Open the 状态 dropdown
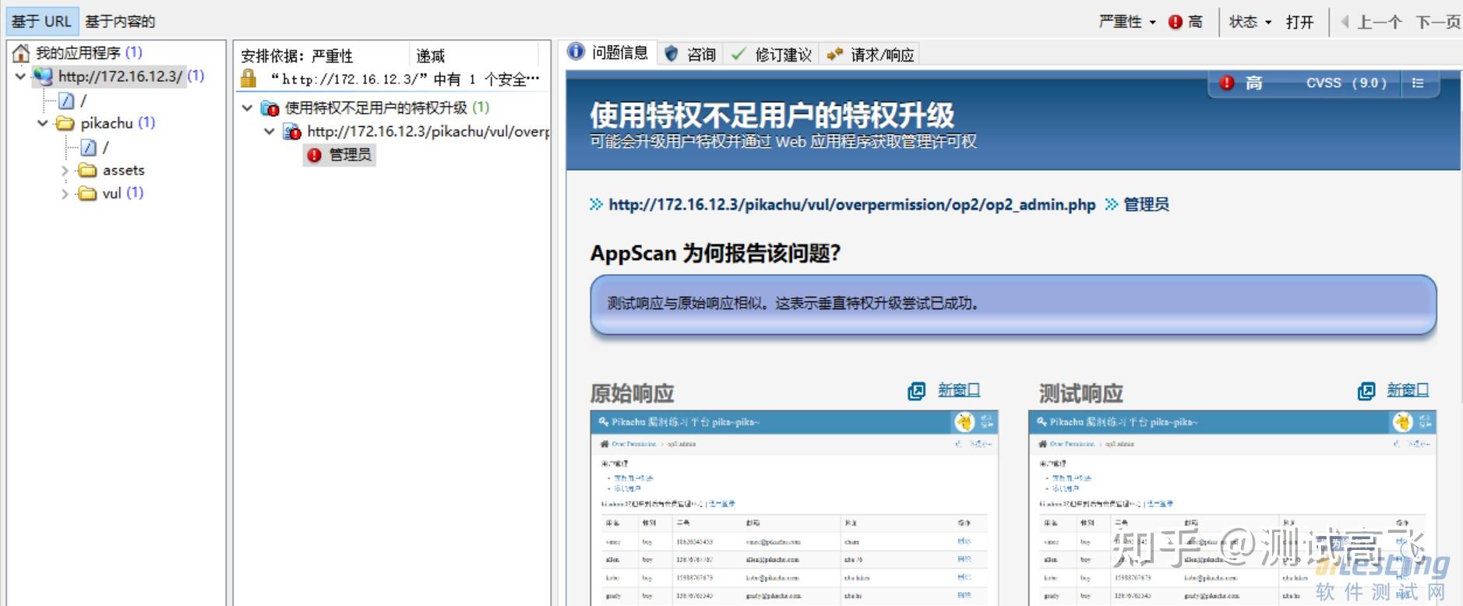 pos(1250,22)
